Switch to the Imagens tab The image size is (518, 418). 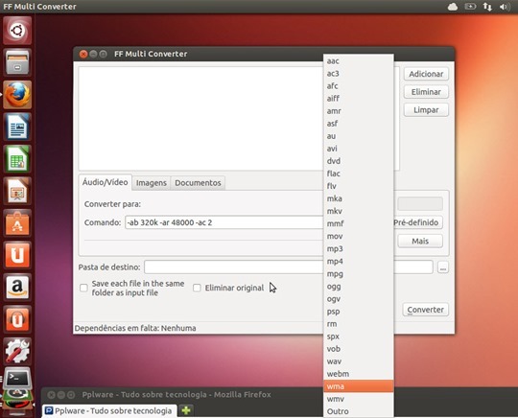(x=152, y=183)
